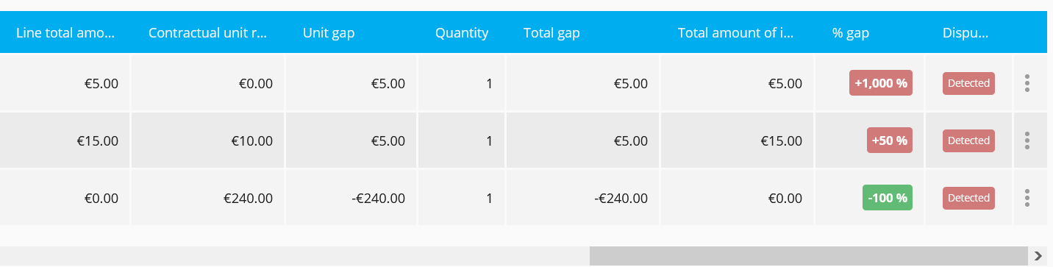This screenshot has height=267, width=1053.
Task: Select the -€240.00 total gap cell
Action: click(583, 198)
